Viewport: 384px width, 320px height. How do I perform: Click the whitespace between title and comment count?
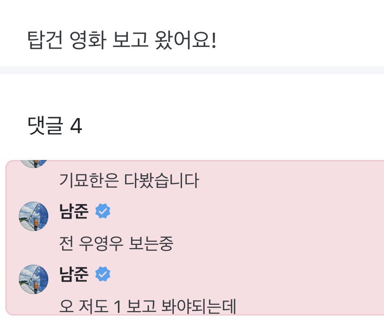tap(192, 94)
